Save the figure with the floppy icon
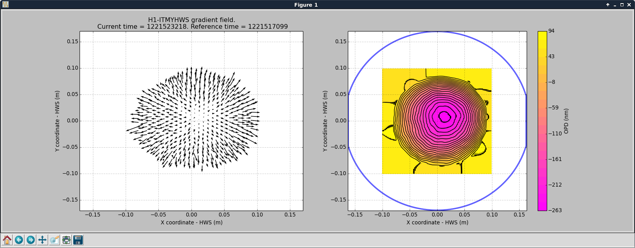The image size is (635, 248). pos(78,240)
